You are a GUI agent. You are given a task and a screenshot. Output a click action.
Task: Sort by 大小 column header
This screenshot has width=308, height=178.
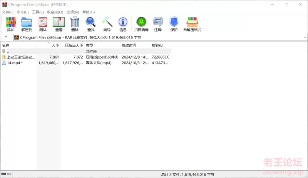[x=49, y=45]
